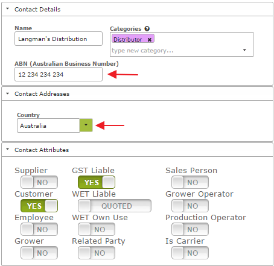Toggle the Supplier switch

(39, 182)
